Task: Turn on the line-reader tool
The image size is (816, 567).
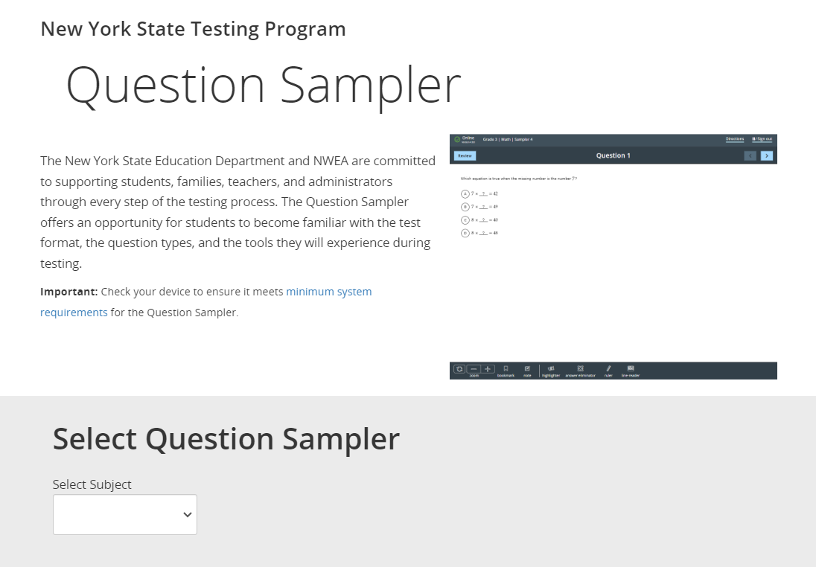Action: tap(631, 368)
